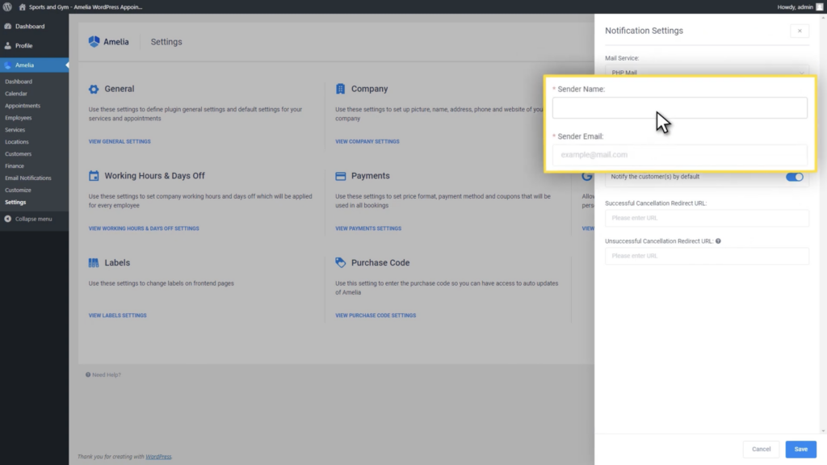This screenshot has width=827, height=465.
Task: Open Customers in sidebar
Action: 19,154
